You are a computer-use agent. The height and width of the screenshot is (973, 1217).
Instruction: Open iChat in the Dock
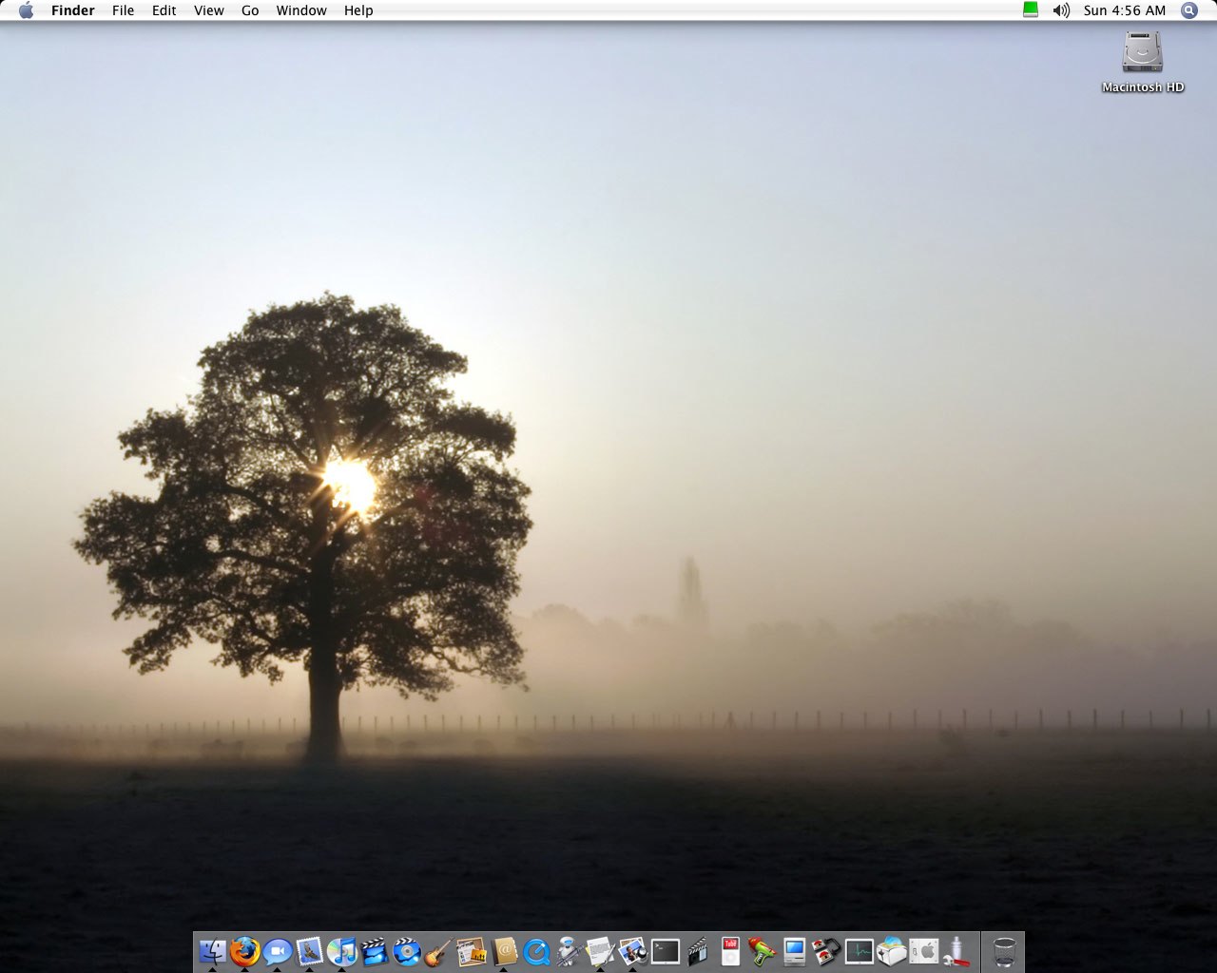coord(277,951)
